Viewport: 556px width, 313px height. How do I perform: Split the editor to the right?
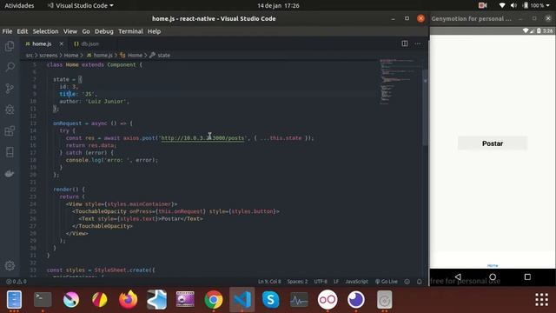click(405, 43)
